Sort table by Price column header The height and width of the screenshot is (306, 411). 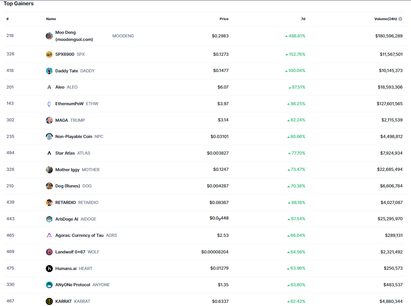click(224, 19)
